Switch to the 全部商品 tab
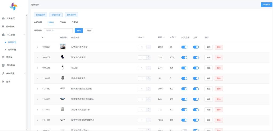Image resolution: width=273 pixels, height=131 pixels. (x=38, y=22)
